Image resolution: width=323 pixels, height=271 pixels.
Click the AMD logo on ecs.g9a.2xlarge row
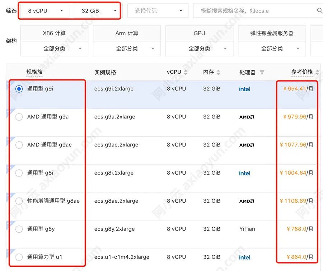pos(246,117)
